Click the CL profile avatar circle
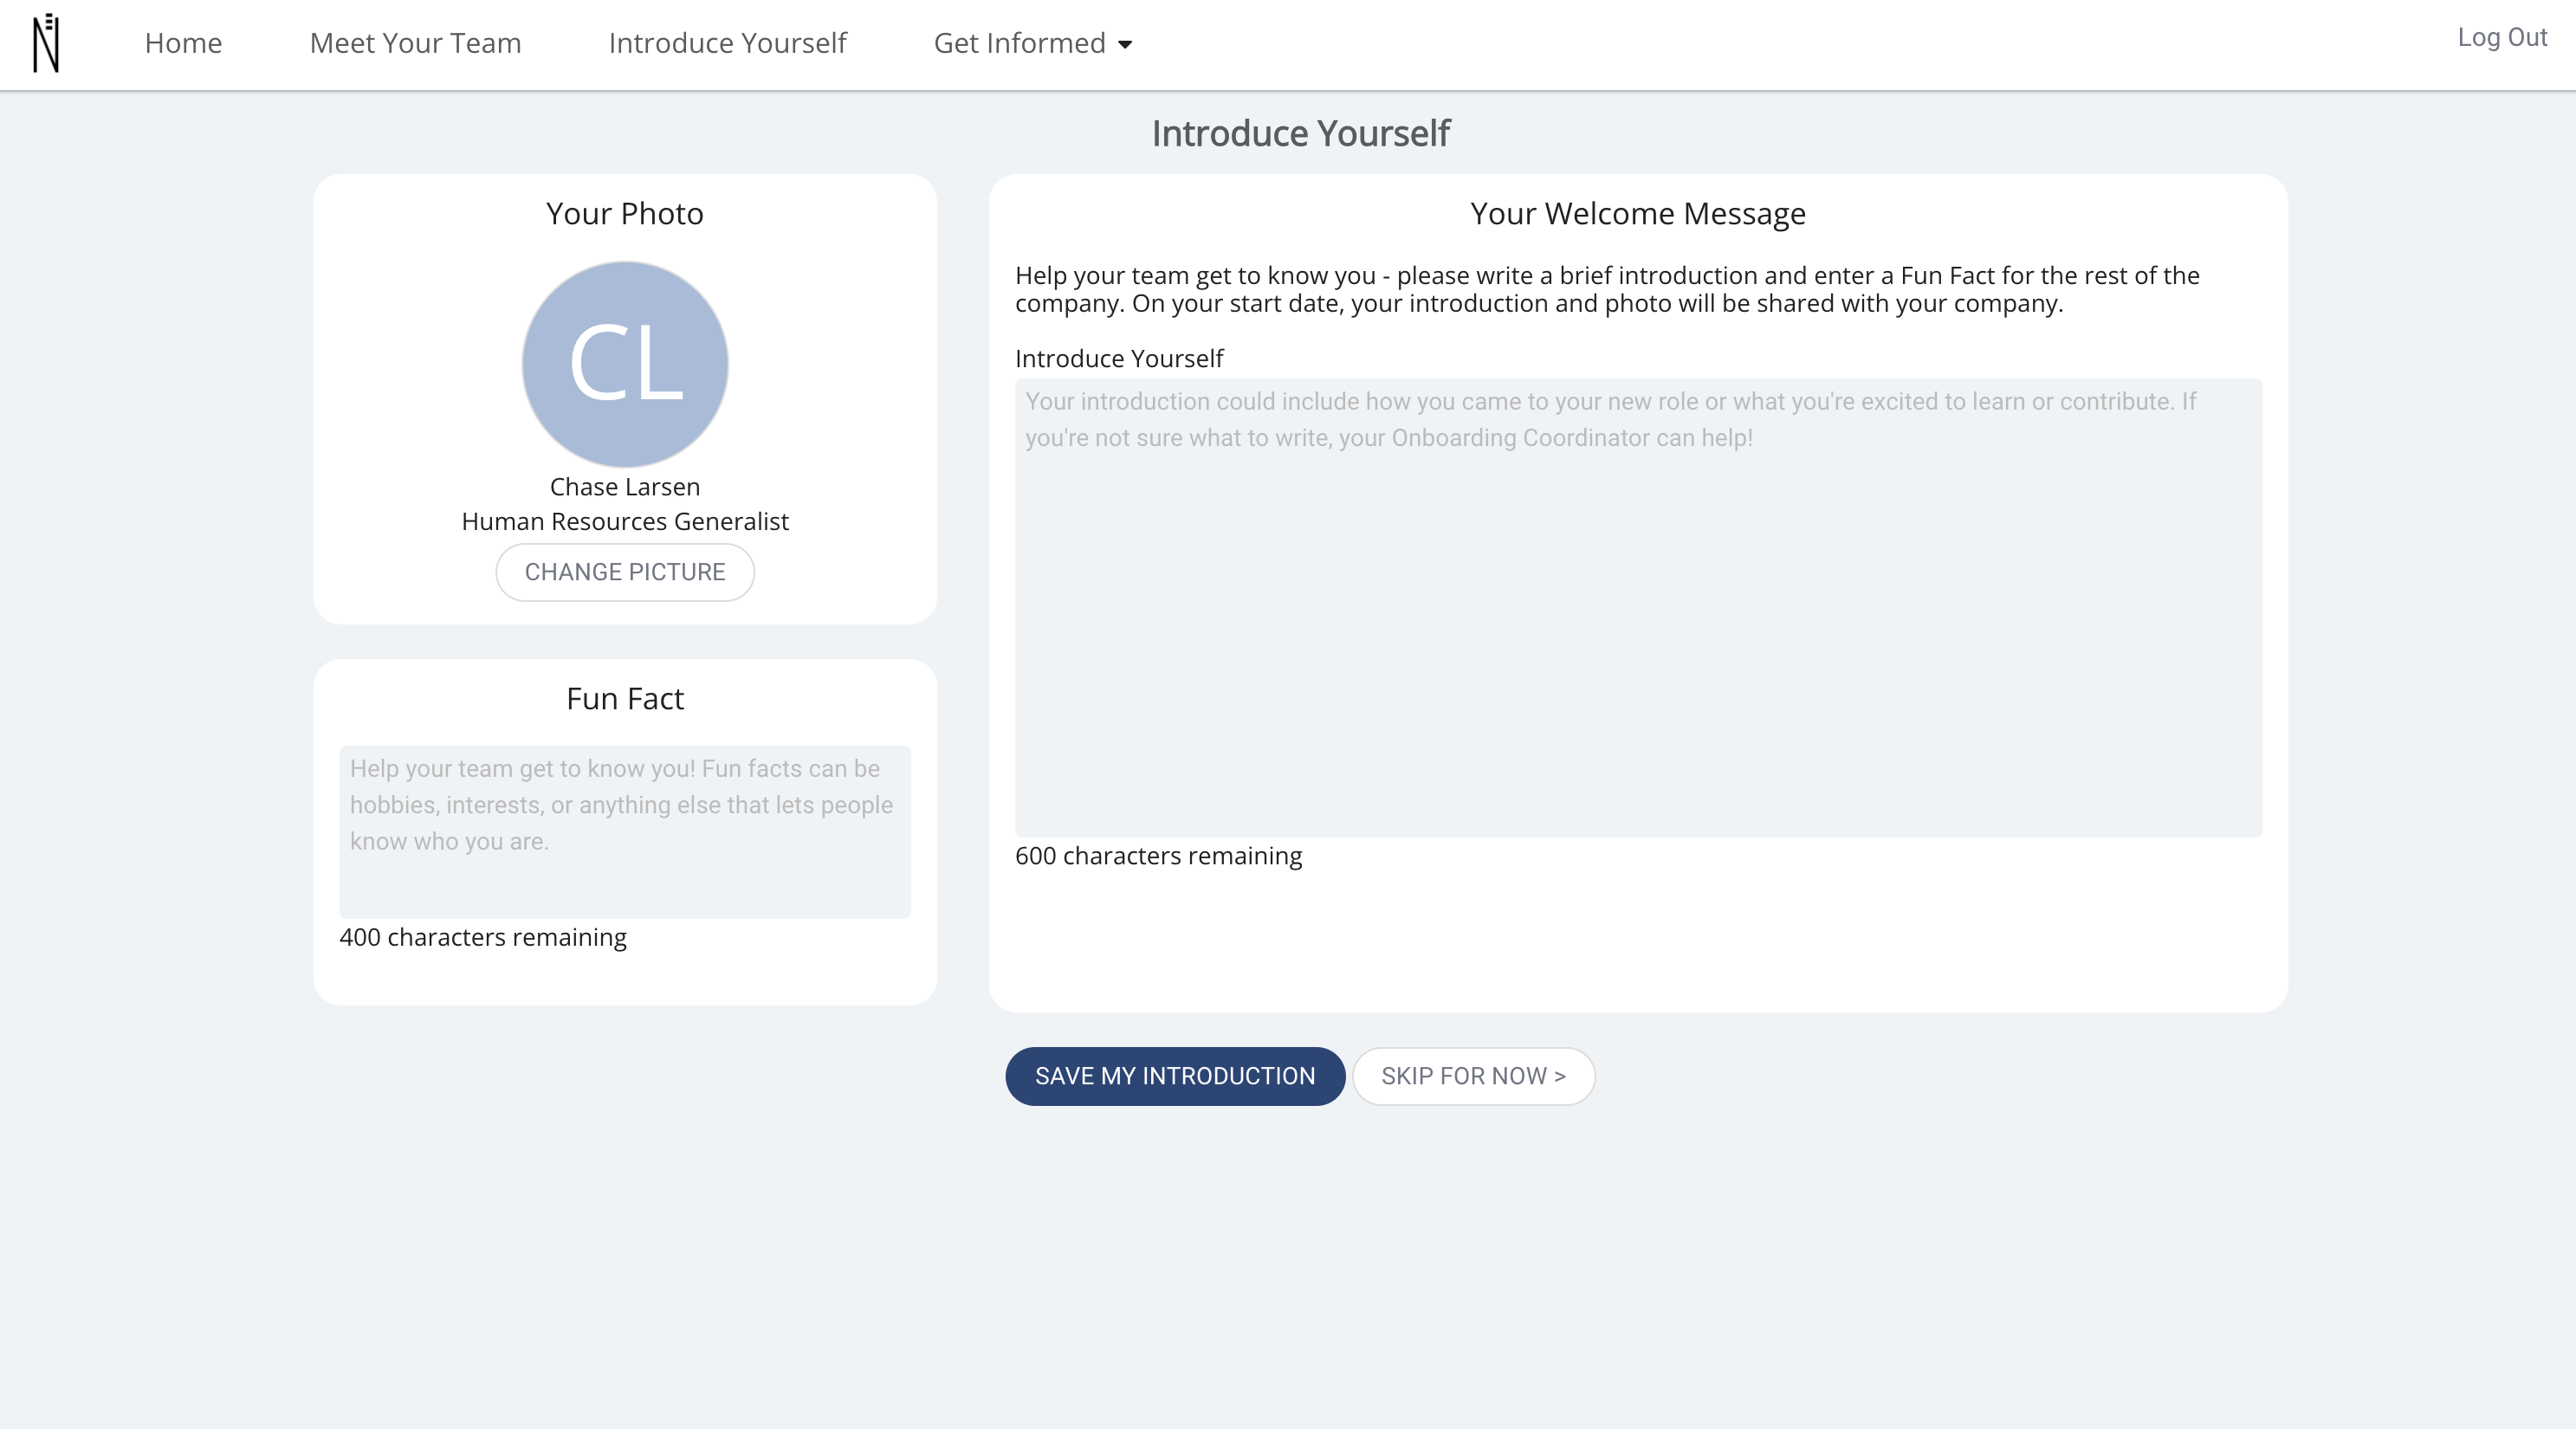The image size is (2576, 1429). click(x=625, y=364)
